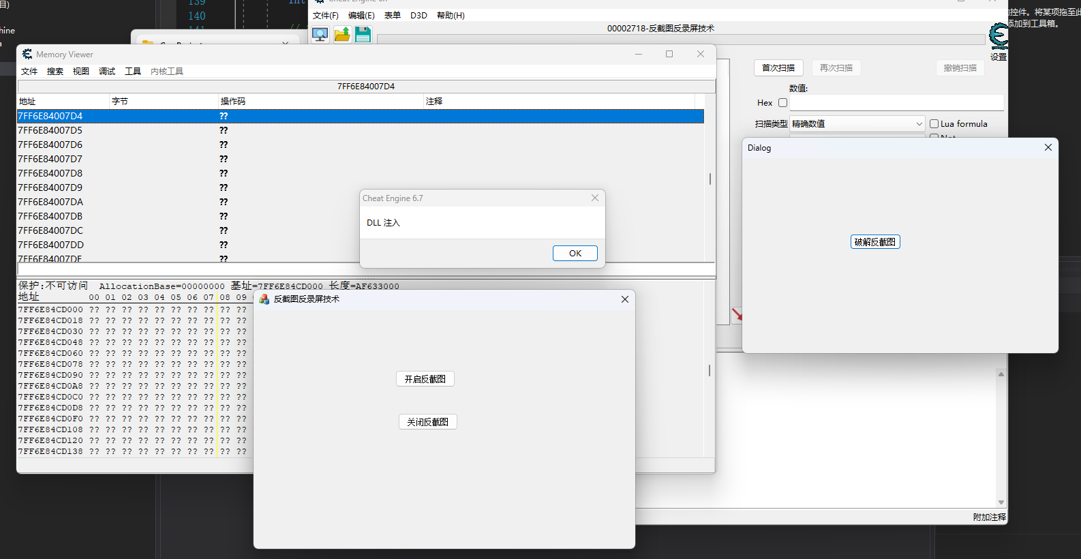
Task: Open the 扫描类型 精确数值 dropdown
Action: pos(857,123)
